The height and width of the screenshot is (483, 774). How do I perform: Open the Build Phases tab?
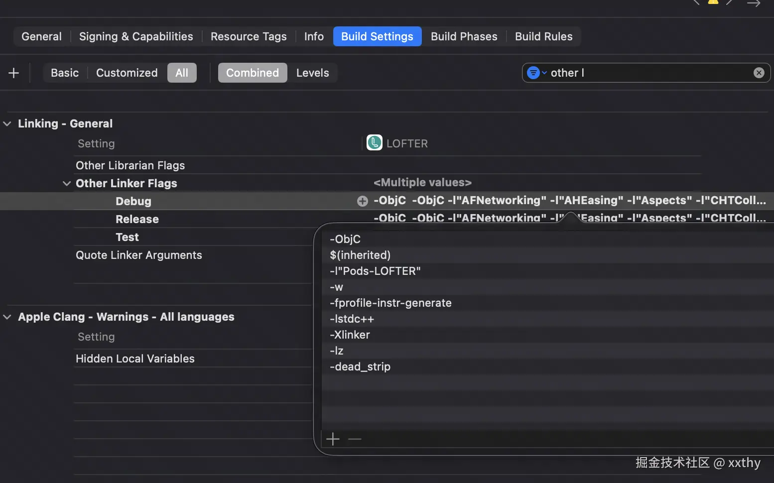click(x=464, y=36)
